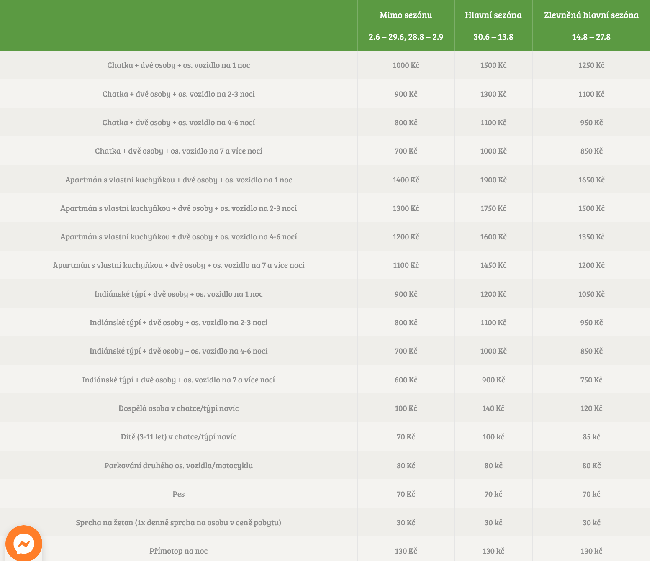
Task: Click the 'Mimo sezónu' column header
Action: tap(406, 15)
